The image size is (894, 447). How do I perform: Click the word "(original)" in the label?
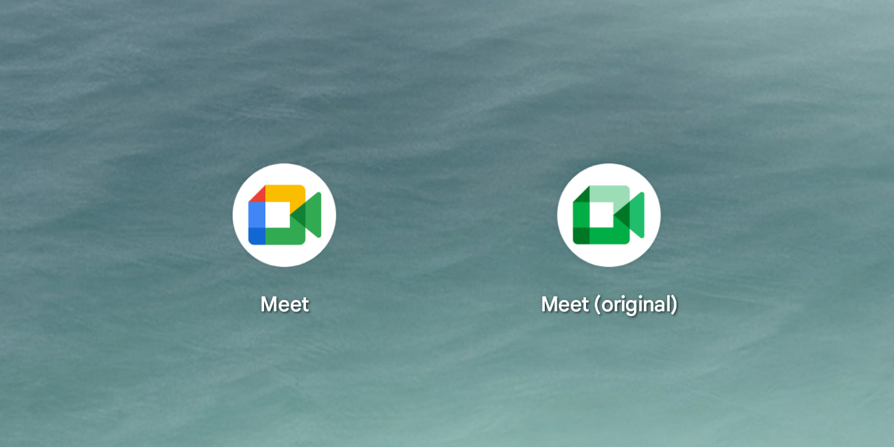coord(635,305)
